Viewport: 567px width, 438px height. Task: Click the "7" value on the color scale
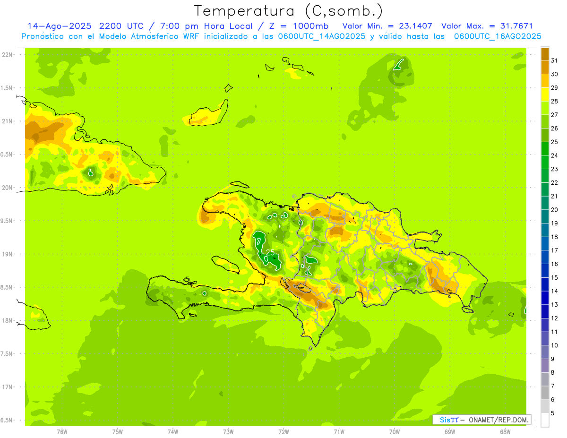(x=553, y=386)
